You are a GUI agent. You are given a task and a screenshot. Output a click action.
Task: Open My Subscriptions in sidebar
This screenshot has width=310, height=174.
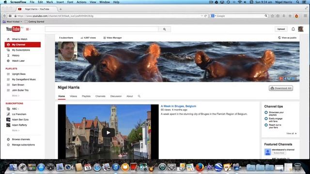point(21,50)
